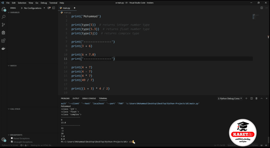The image size is (270, 148).
Task: Restore the window with the restore button
Action: (x=258, y=3)
